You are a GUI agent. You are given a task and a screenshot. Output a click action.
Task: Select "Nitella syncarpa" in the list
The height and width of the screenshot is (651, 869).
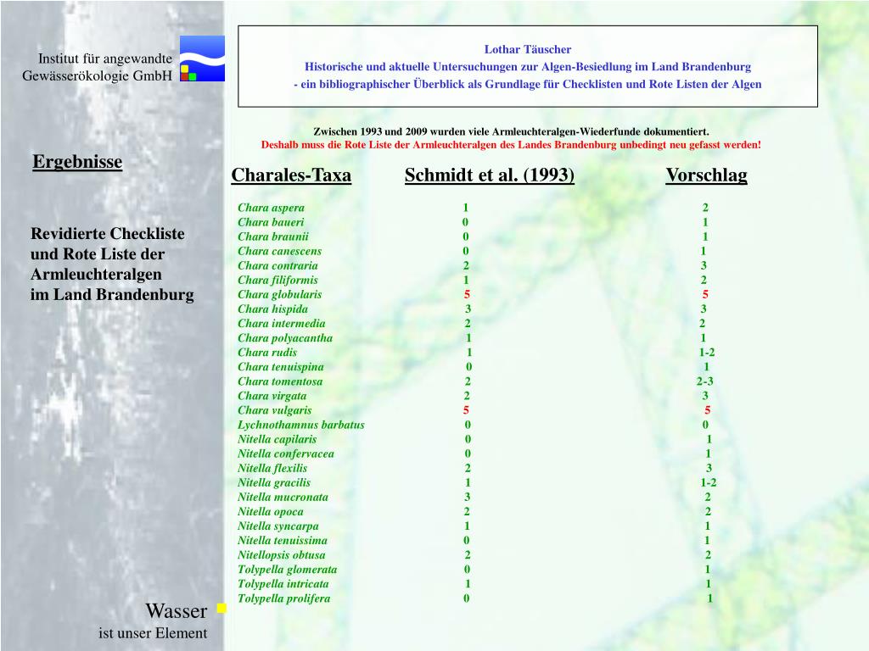278,526
